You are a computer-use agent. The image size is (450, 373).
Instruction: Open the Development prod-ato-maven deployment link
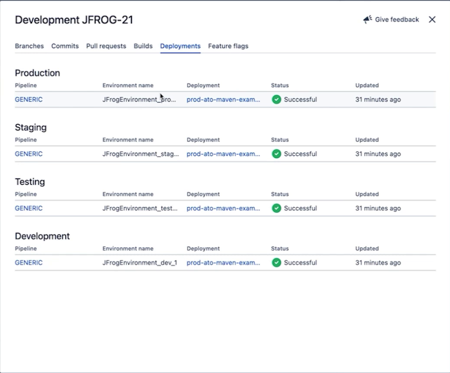pyautogui.click(x=223, y=263)
